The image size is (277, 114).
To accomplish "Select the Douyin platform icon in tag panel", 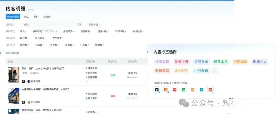I will [x=157, y=90].
